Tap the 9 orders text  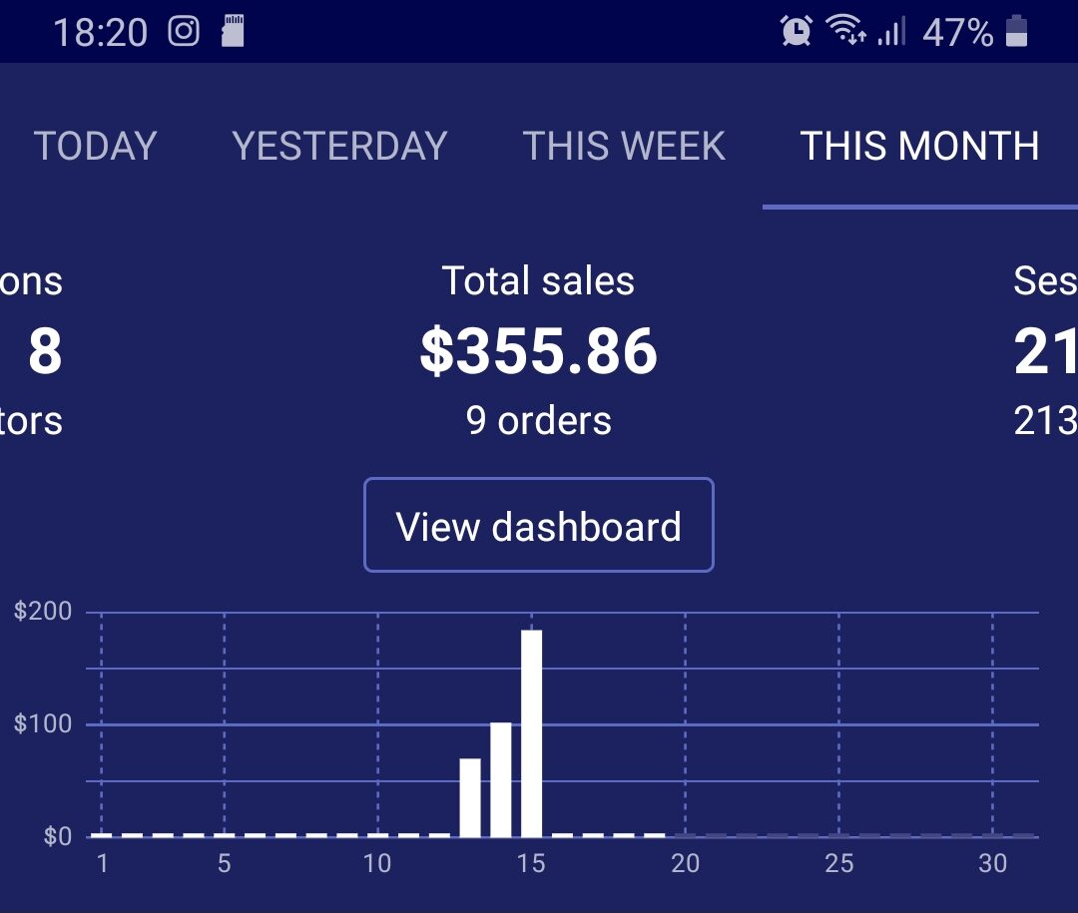pyautogui.click(x=539, y=420)
